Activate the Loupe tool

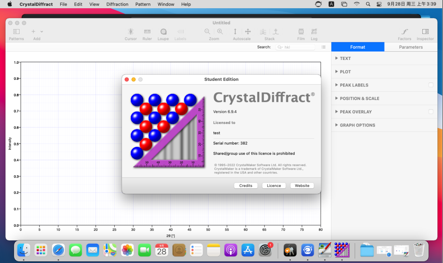(163, 31)
